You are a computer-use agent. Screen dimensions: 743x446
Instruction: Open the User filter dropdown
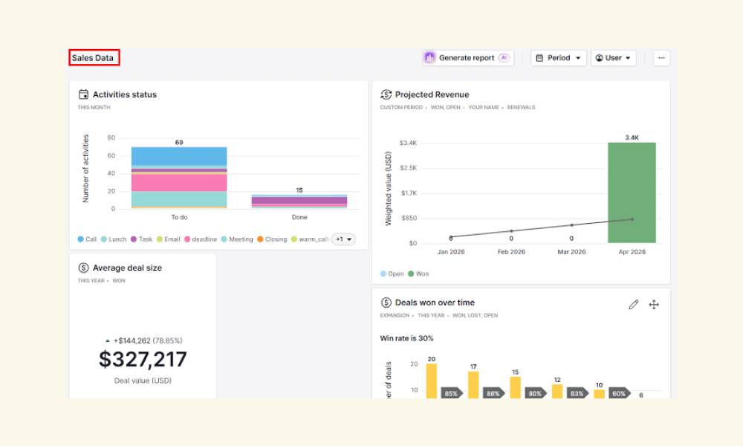614,58
